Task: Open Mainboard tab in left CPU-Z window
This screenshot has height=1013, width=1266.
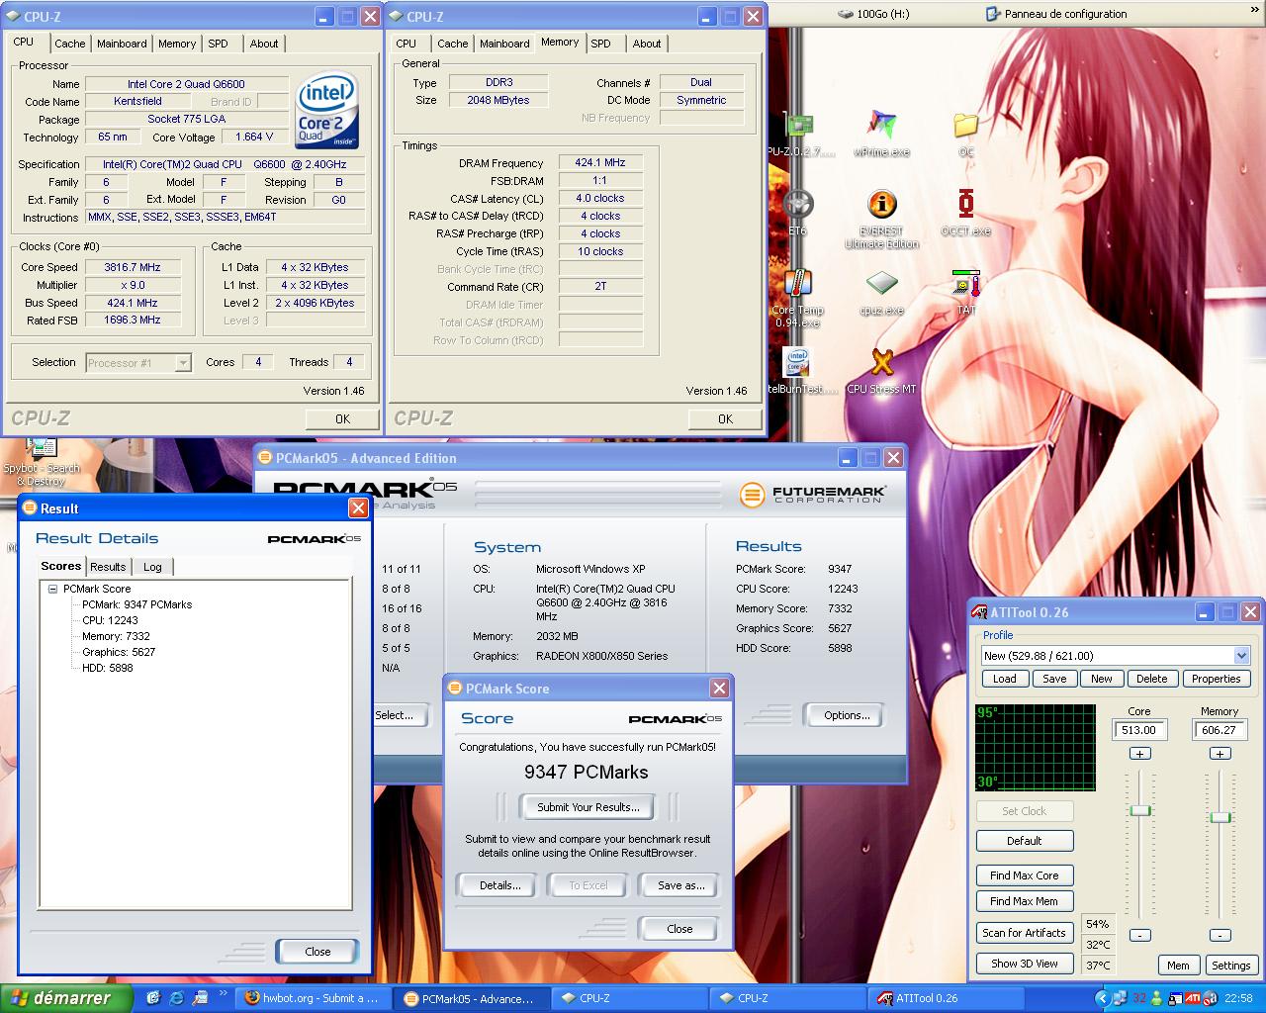Action: pos(122,44)
